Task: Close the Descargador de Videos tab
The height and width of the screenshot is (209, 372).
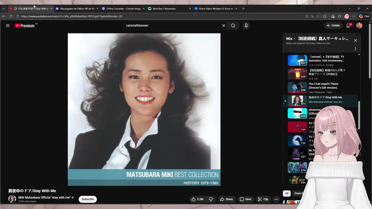Action: [97, 9]
